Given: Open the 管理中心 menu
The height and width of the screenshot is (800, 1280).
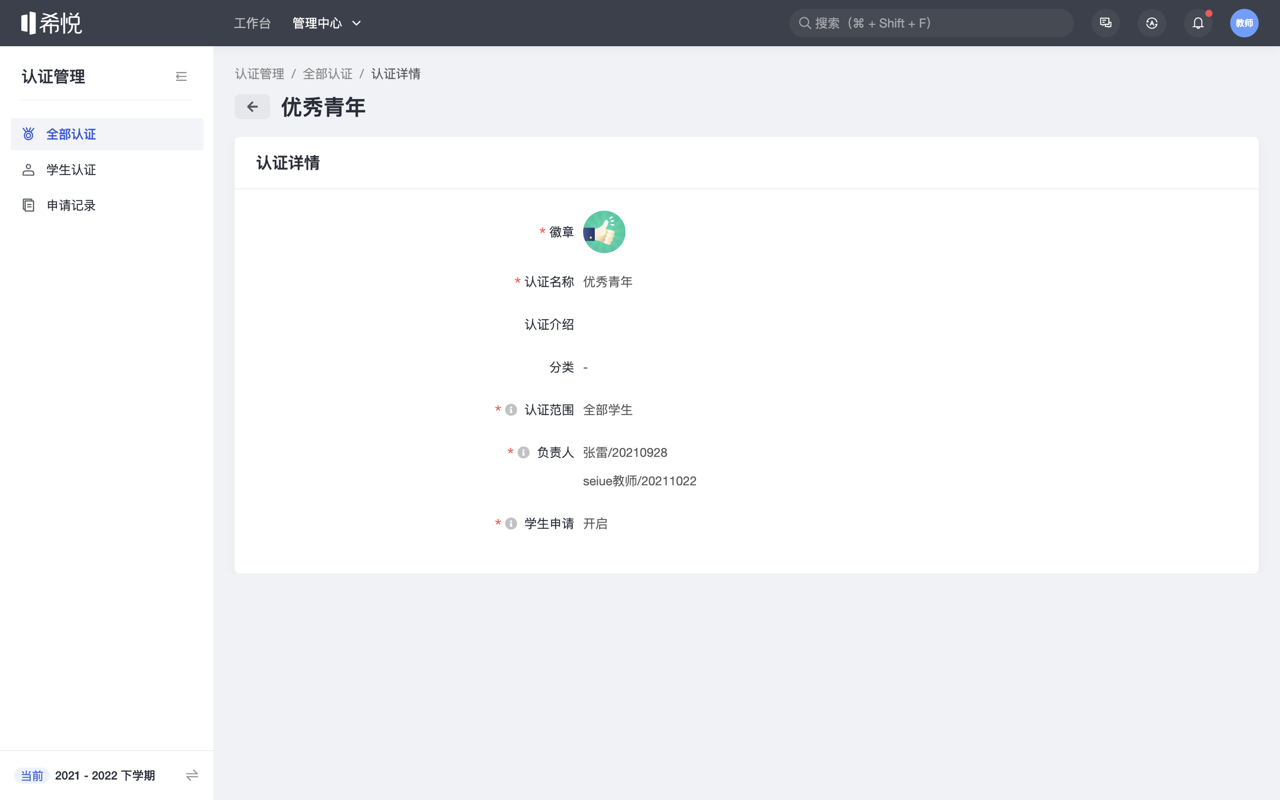Looking at the screenshot, I should [317, 23].
